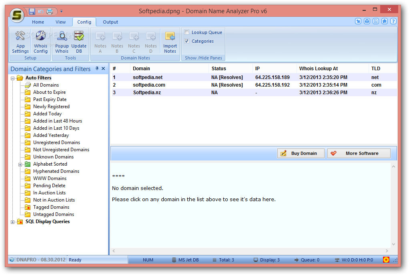
Task: Expand the SQL Display Queries node
Action: pos(12,222)
